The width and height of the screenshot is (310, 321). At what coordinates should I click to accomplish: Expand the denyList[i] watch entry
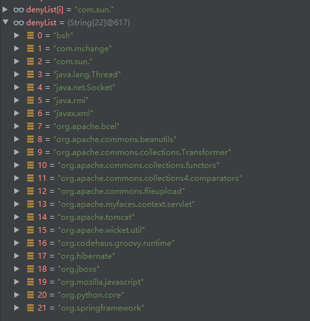(x=5, y=10)
